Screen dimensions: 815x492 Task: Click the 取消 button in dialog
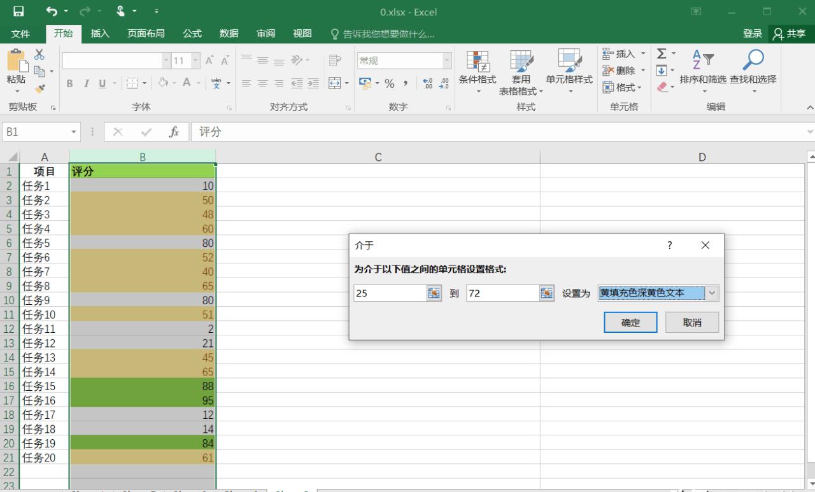pos(692,323)
